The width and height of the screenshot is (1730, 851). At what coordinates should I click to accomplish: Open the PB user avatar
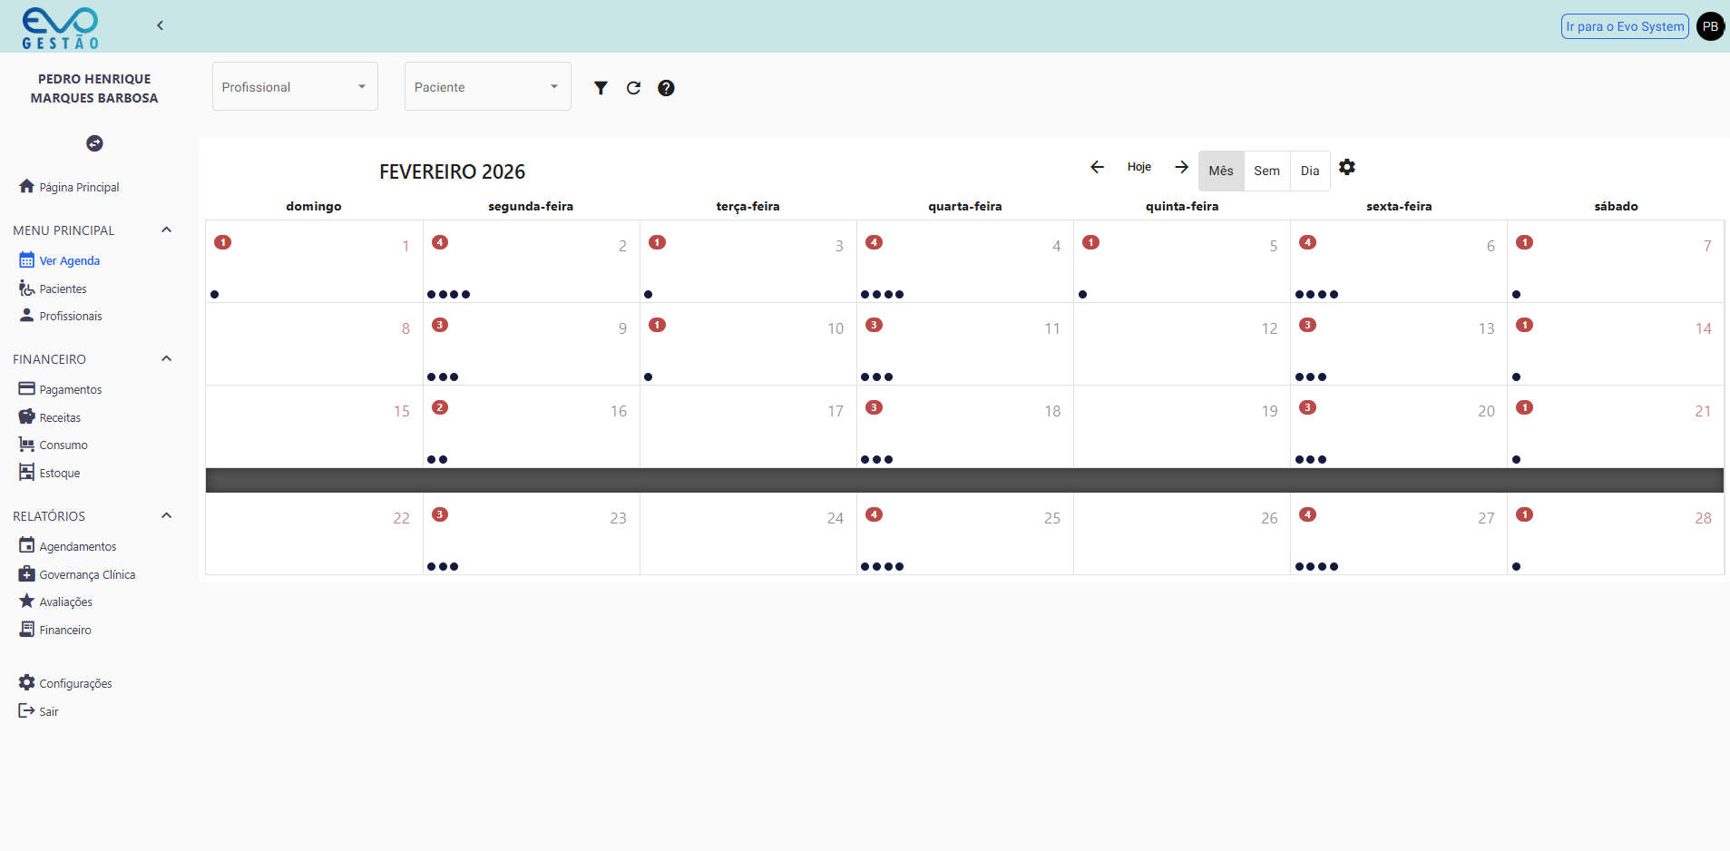(1710, 26)
